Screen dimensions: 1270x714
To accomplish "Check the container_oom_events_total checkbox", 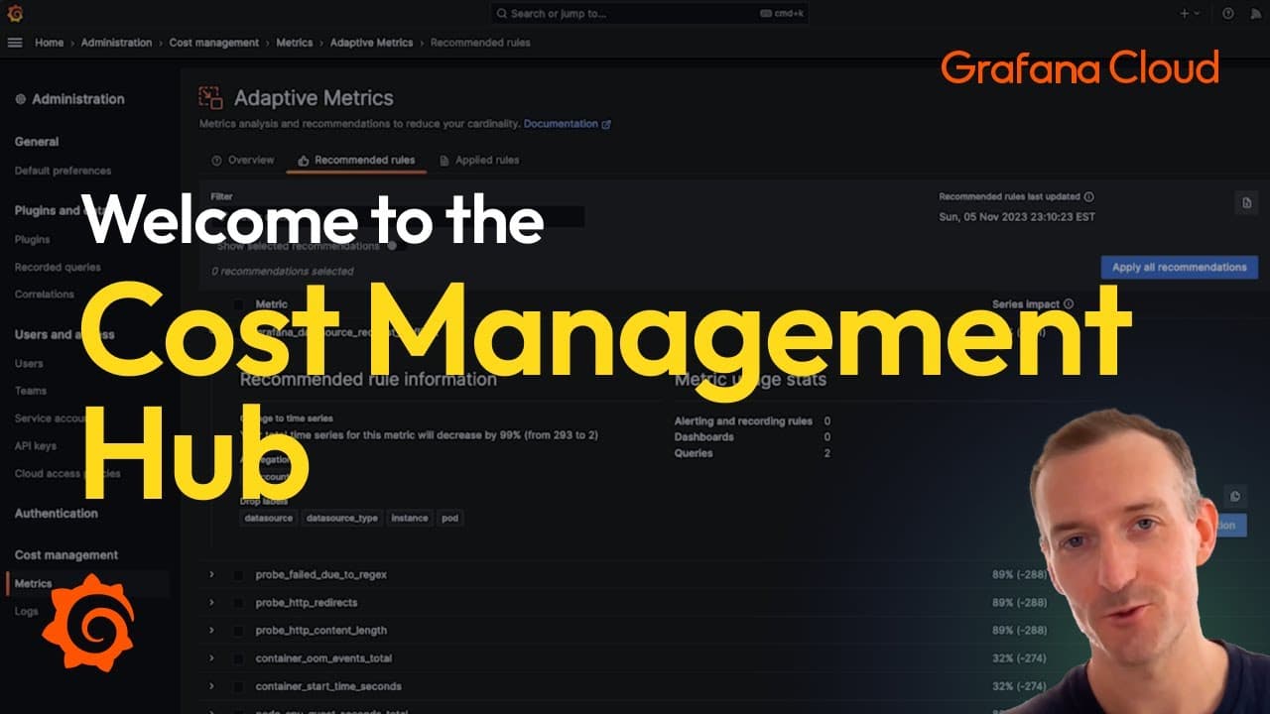I will (x=238, y=657).
